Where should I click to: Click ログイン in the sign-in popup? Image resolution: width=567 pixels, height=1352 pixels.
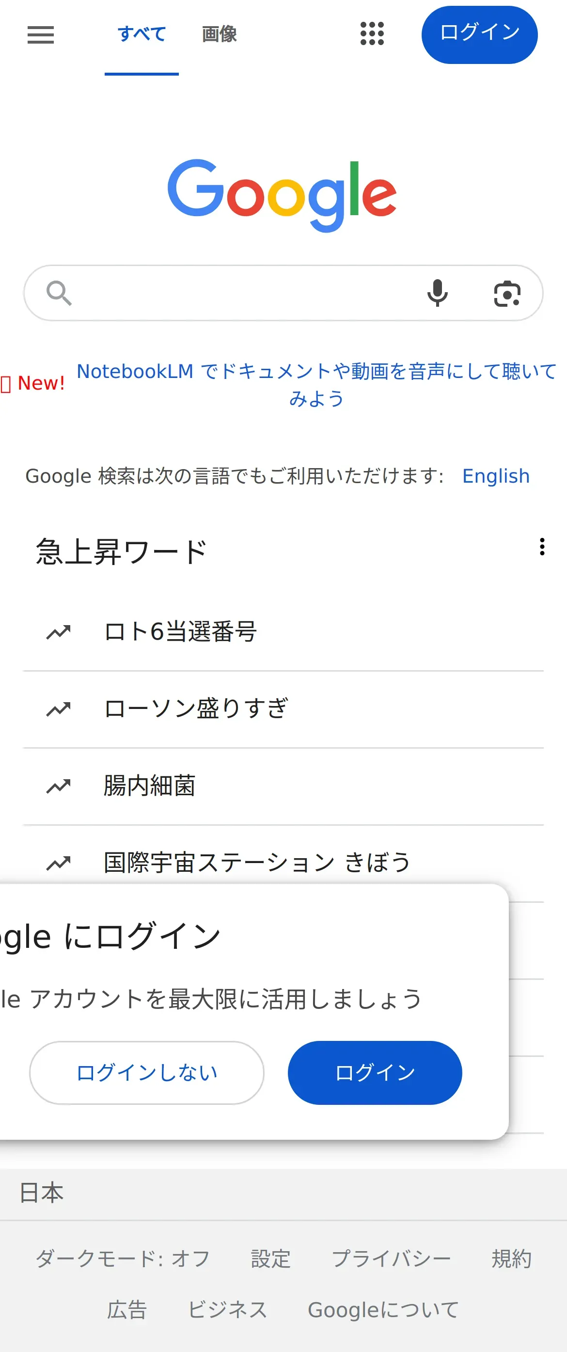(x=375, y=1073)
